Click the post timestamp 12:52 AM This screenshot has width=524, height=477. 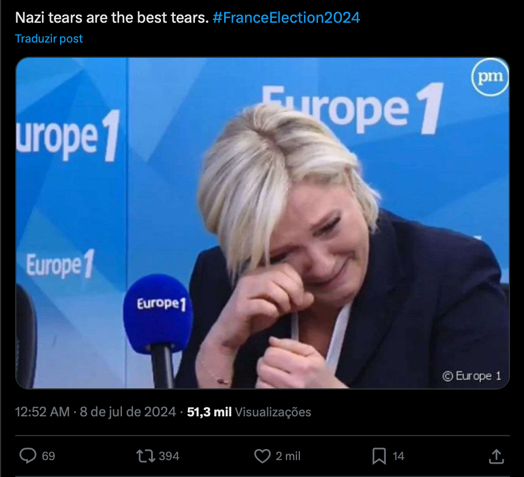pos(43,412)
